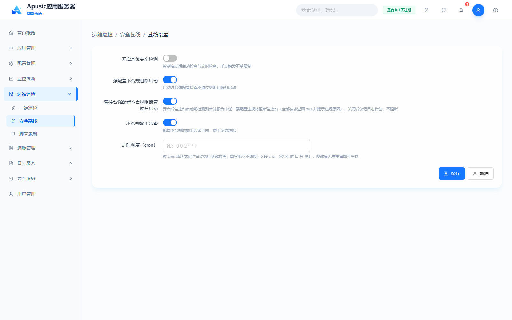Click the 保存 button
This screenshot has width=512, height=320.
click(452, 173)
